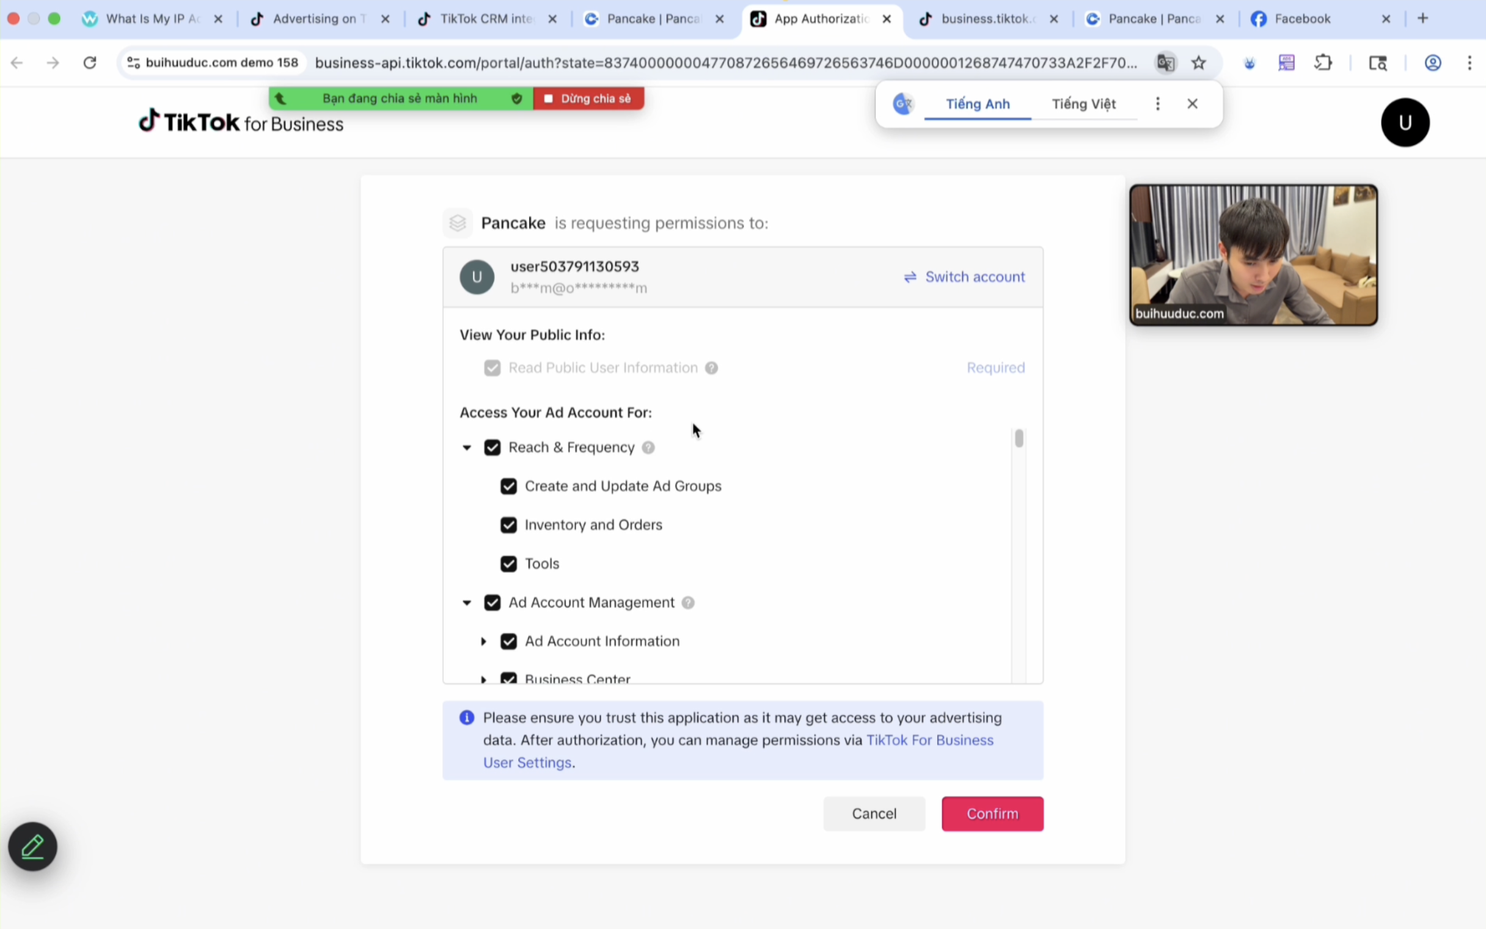Uncheck the Inventory and Orders checkbox
Viewport: 1486px width, 929px height.
pyautogui.click(x=508, y=526)
